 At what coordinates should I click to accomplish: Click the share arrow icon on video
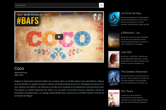tap(100, 15)
